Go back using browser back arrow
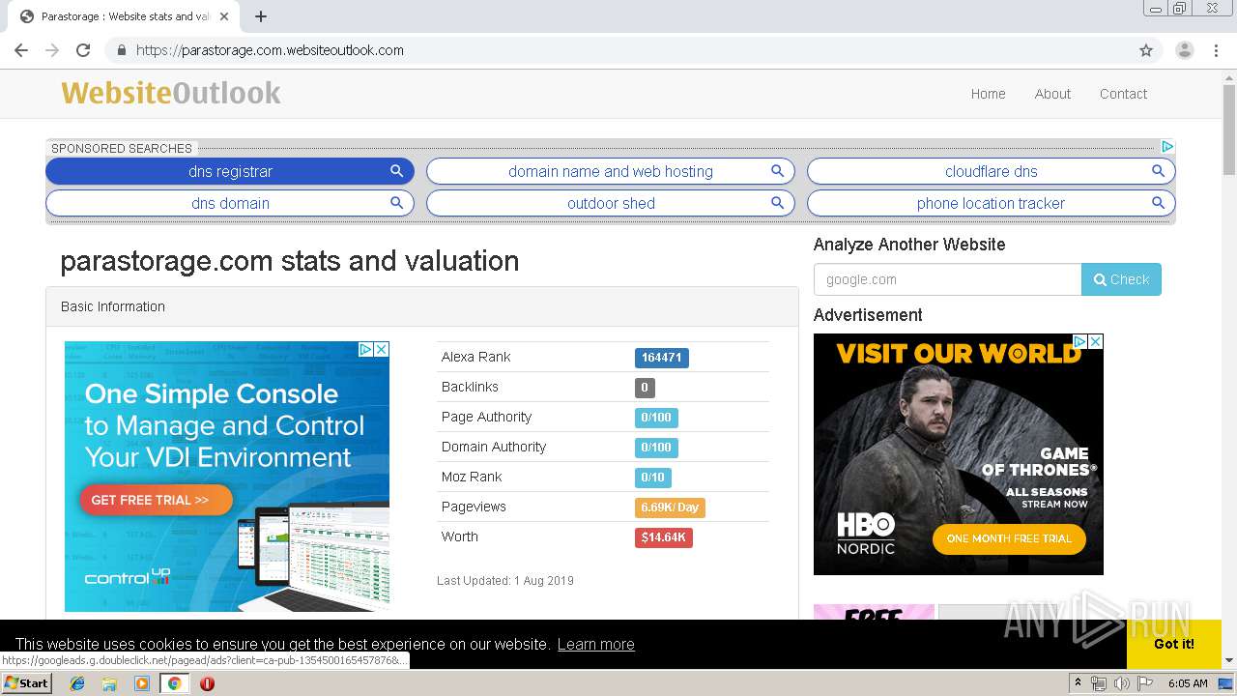Screen dimensions: 1237x696 coord(21,50)
